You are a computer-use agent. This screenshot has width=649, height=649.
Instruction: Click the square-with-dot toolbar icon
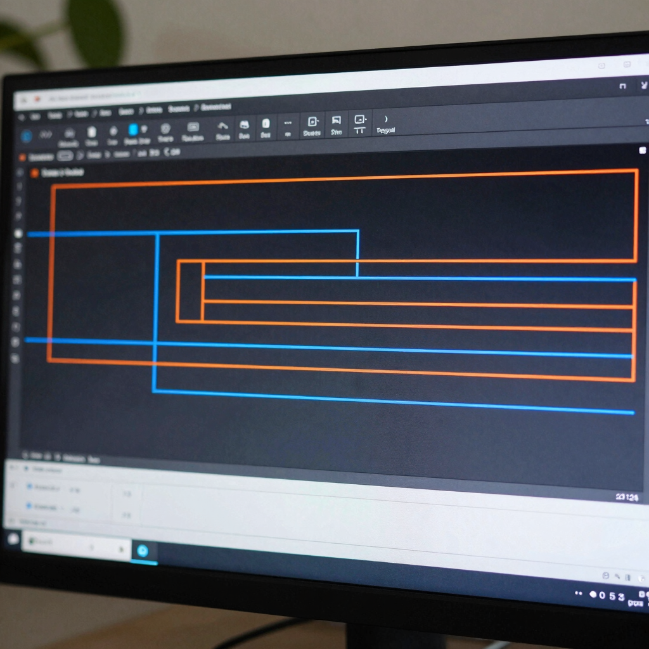point(313,121)
